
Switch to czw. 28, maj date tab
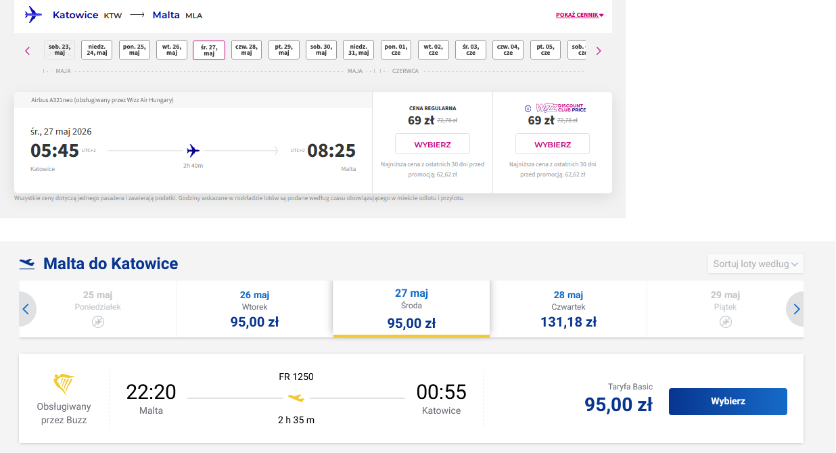[x=247, y=50]
